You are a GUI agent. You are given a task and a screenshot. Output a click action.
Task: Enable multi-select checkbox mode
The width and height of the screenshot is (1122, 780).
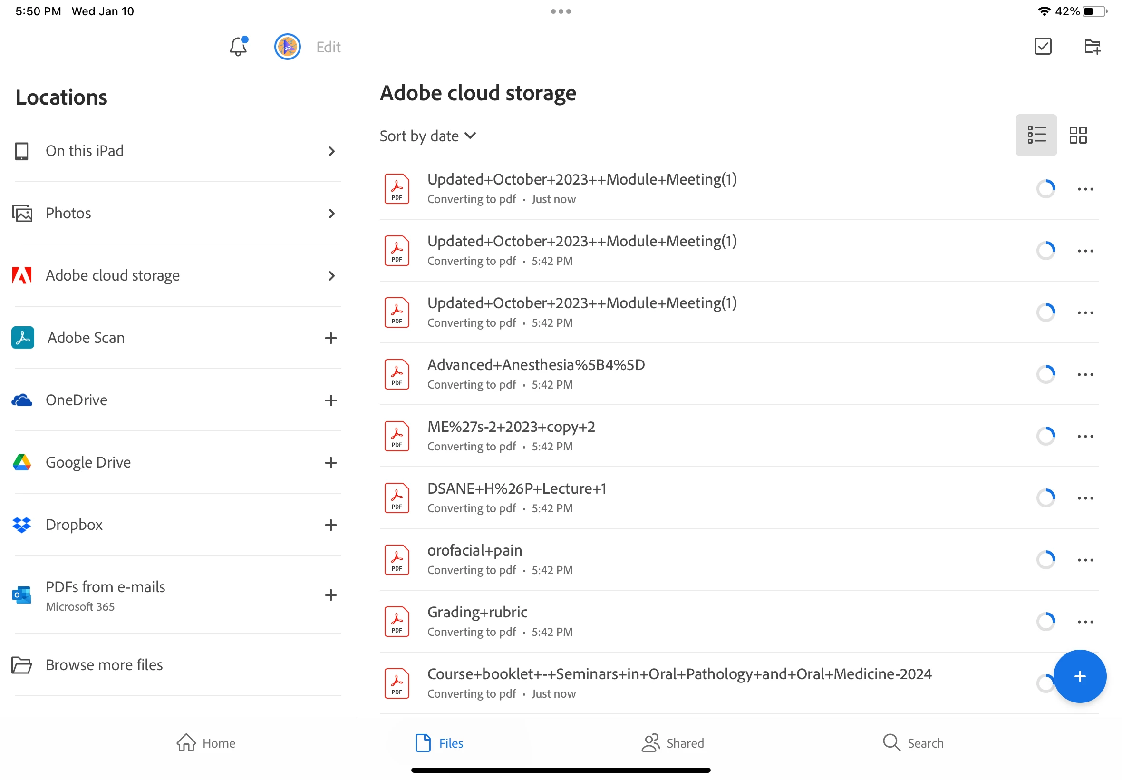click(x=1043, y=47)
